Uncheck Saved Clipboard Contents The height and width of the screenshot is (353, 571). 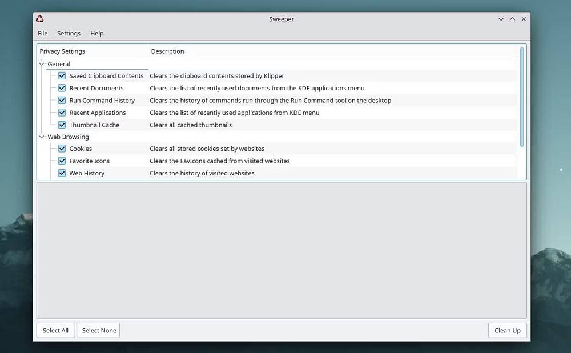[61, 75]
